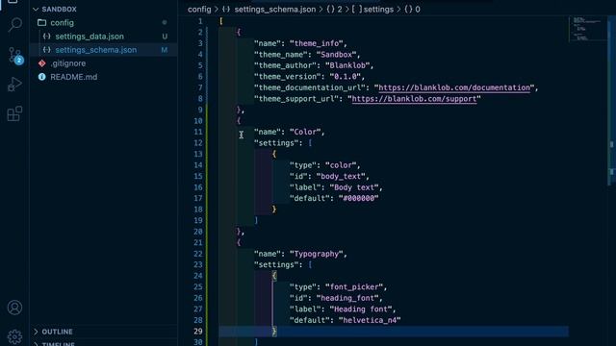Click the README.md info file icon
Screen dimensions: 616x346
[42, 77]
